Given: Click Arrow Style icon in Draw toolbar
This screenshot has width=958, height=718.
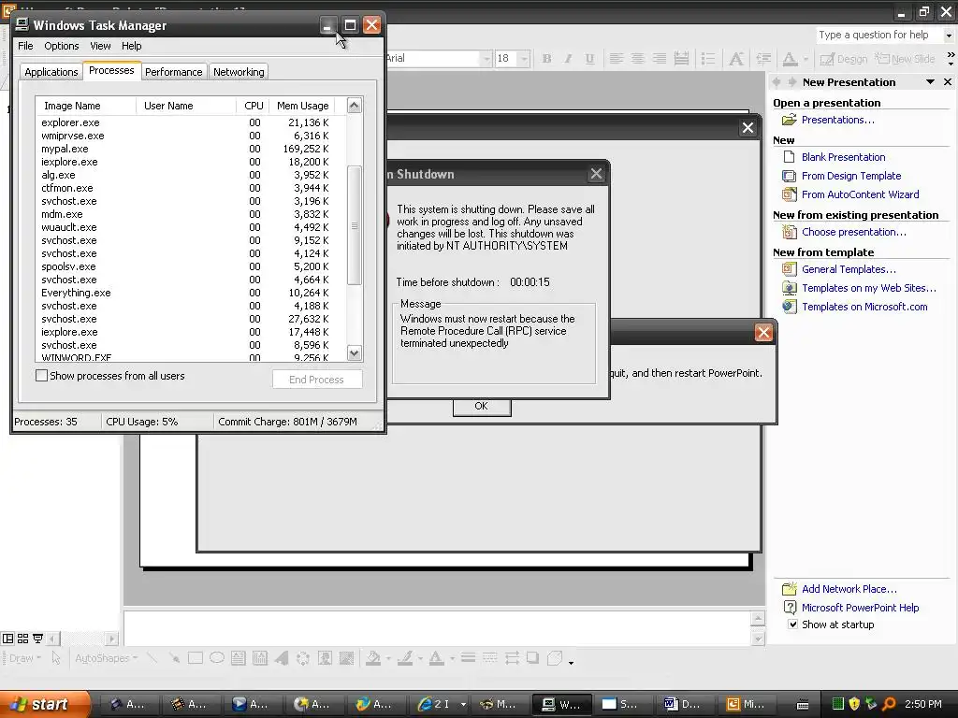Looking at the screenshot, I should point(512,657).
